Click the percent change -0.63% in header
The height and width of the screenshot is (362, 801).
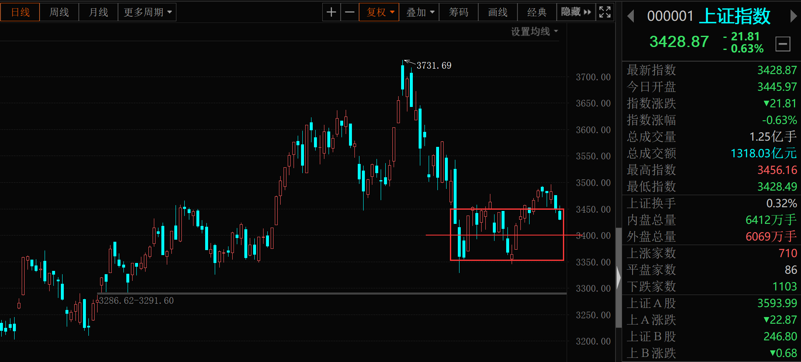(x=743, y=49)
